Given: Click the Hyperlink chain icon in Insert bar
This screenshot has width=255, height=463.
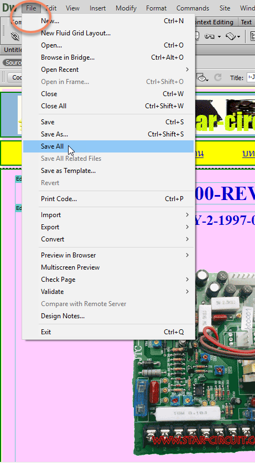Looking at the screenshot, I should tap(15, 36).
